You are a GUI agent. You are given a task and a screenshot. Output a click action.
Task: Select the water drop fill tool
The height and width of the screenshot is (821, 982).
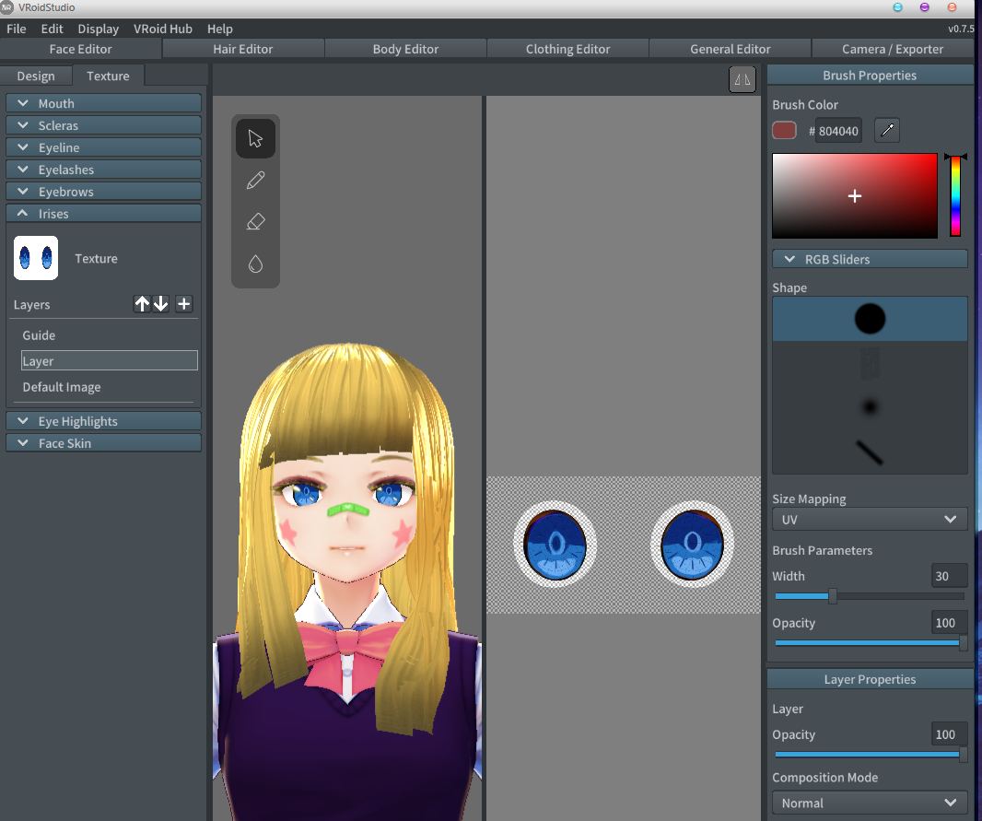pos(255,264)
